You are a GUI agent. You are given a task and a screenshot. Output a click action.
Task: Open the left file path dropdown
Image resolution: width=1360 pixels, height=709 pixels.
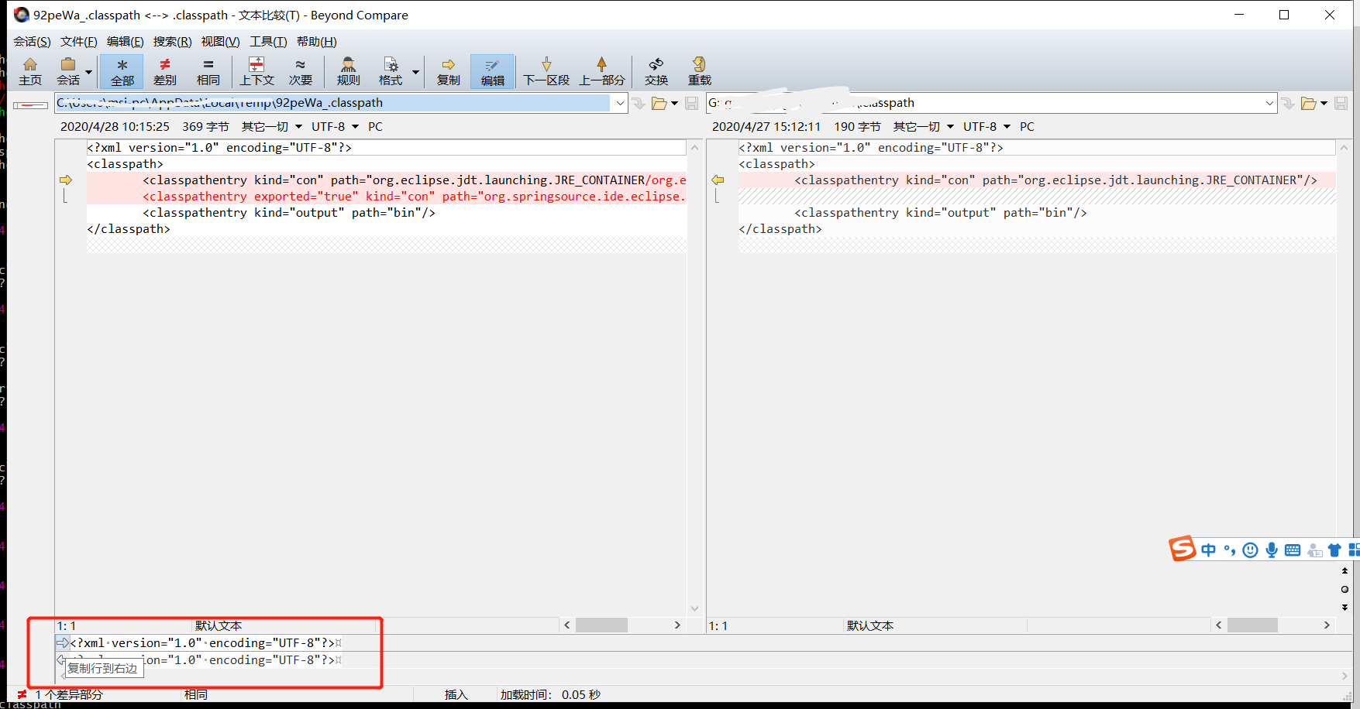click(x=619, y=102)
